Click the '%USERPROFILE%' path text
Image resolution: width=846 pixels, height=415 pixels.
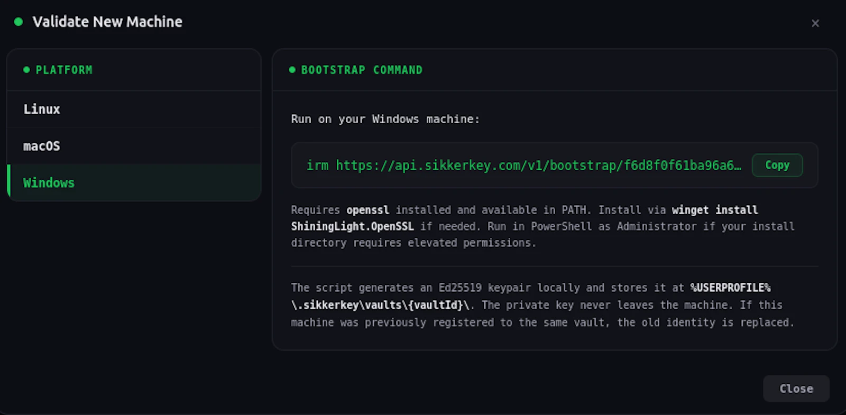pyautogui.click(x=730, y=288)
